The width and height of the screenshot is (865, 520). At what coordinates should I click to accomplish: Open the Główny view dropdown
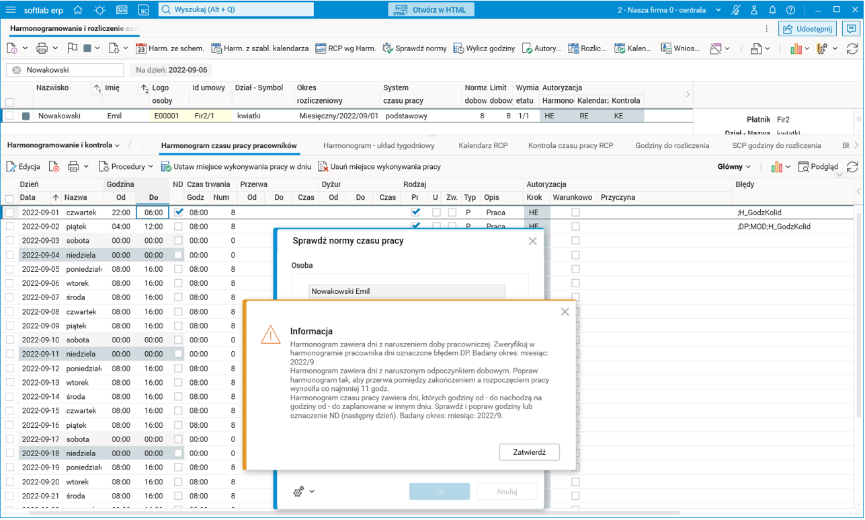[735, 167]
